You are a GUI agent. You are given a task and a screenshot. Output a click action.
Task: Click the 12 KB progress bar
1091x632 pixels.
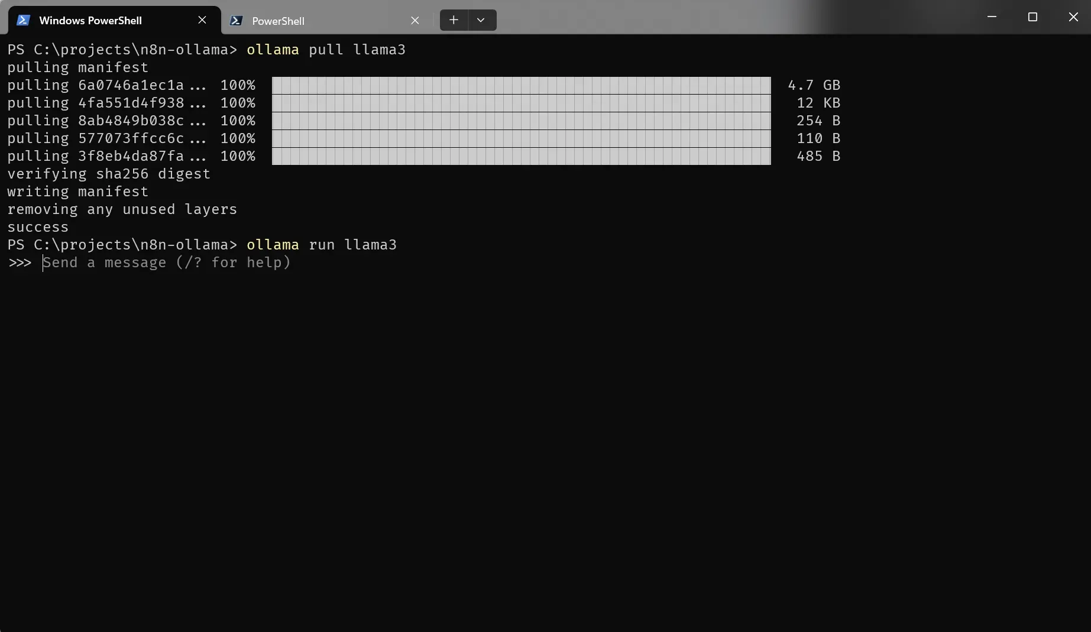[520, 103]
